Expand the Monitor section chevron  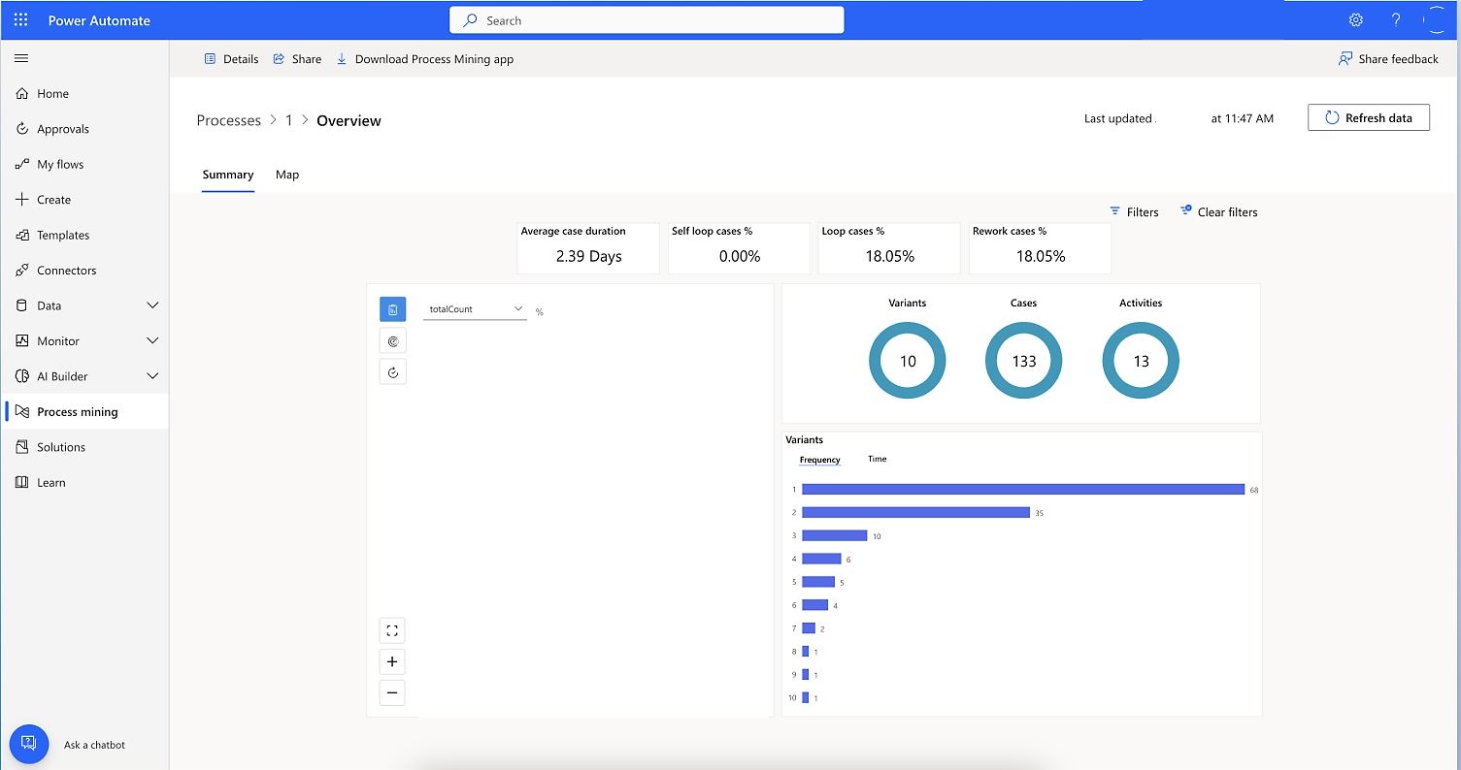pyautogui.click(x=152, y=341)
